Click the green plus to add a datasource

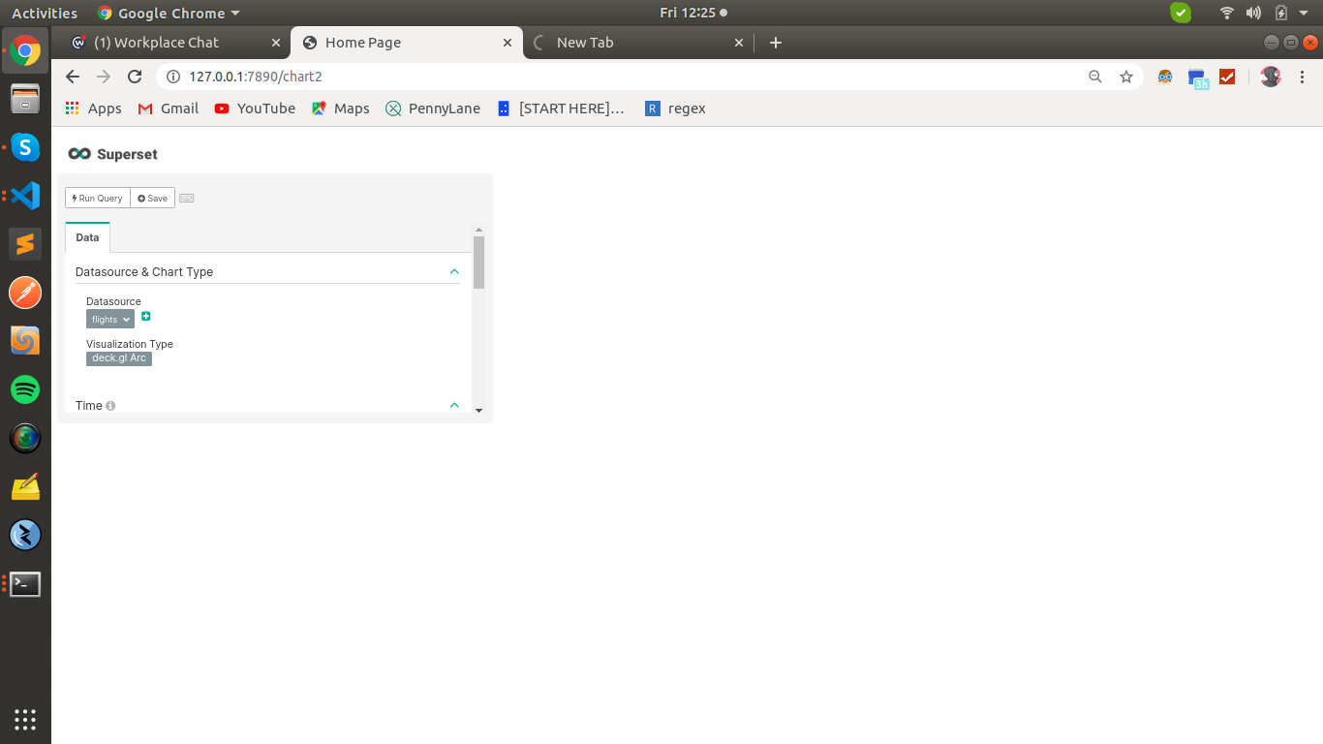145,317
